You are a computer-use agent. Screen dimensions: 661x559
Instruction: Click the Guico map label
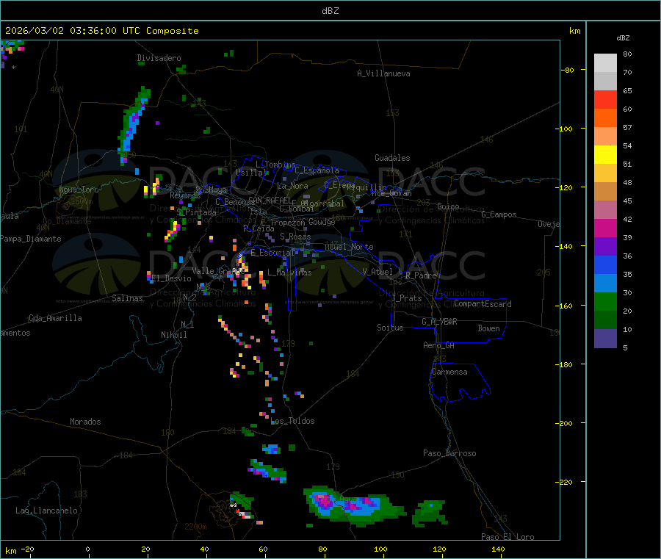448,206
